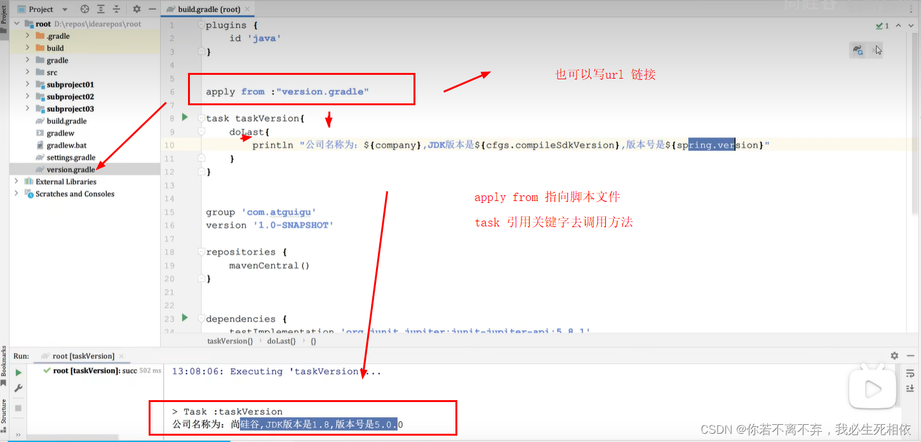Fold the repositories block at line 18
The width and height of the screenshot is (921, 442).
pyautogui.click(x=201, y=252)
